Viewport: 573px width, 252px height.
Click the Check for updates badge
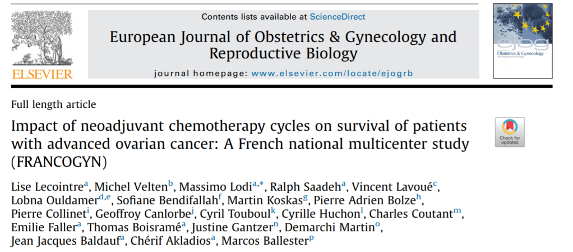pos(510,132)
